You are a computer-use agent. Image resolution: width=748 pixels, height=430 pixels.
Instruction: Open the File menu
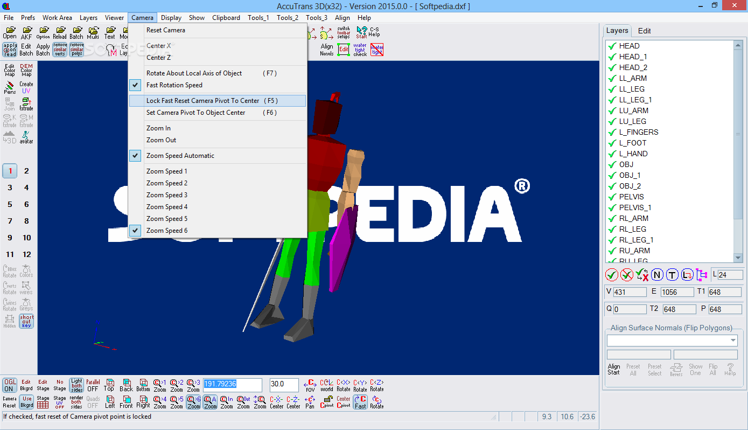click(9, 18)
